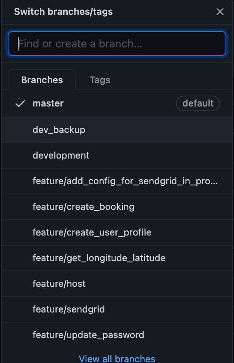Image resolution: width=234 pixels, height=363 pixels.
Task: Select the feature/get_longitude_latitude branch
Action: point(117,258)
